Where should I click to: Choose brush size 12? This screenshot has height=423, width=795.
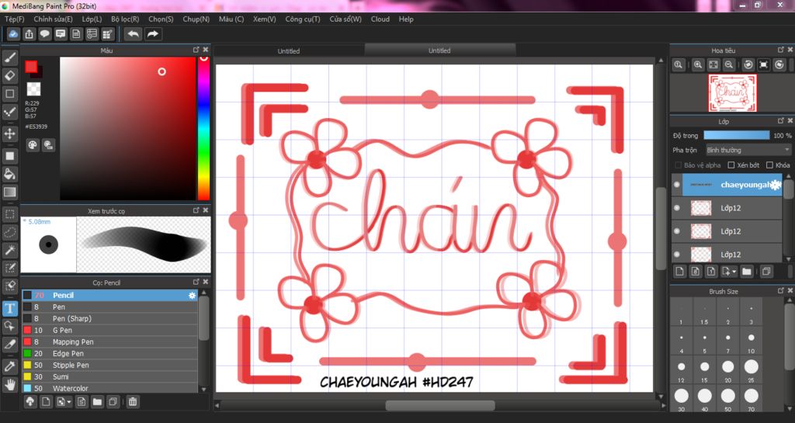[x=681, y=369]
